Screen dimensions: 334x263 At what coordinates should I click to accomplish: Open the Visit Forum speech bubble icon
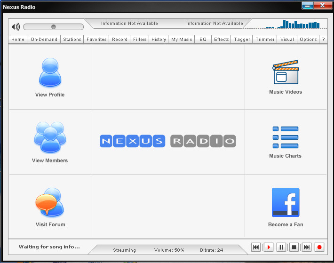[50, 202]
